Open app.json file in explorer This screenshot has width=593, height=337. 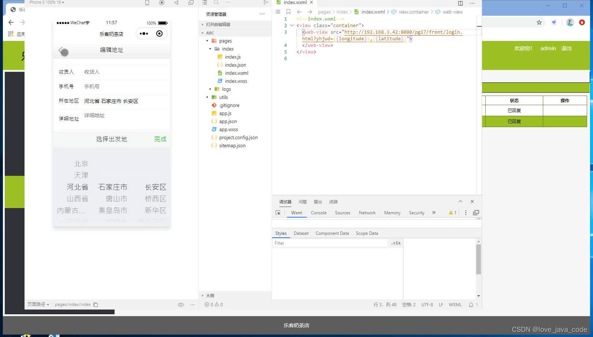(228, 122)
